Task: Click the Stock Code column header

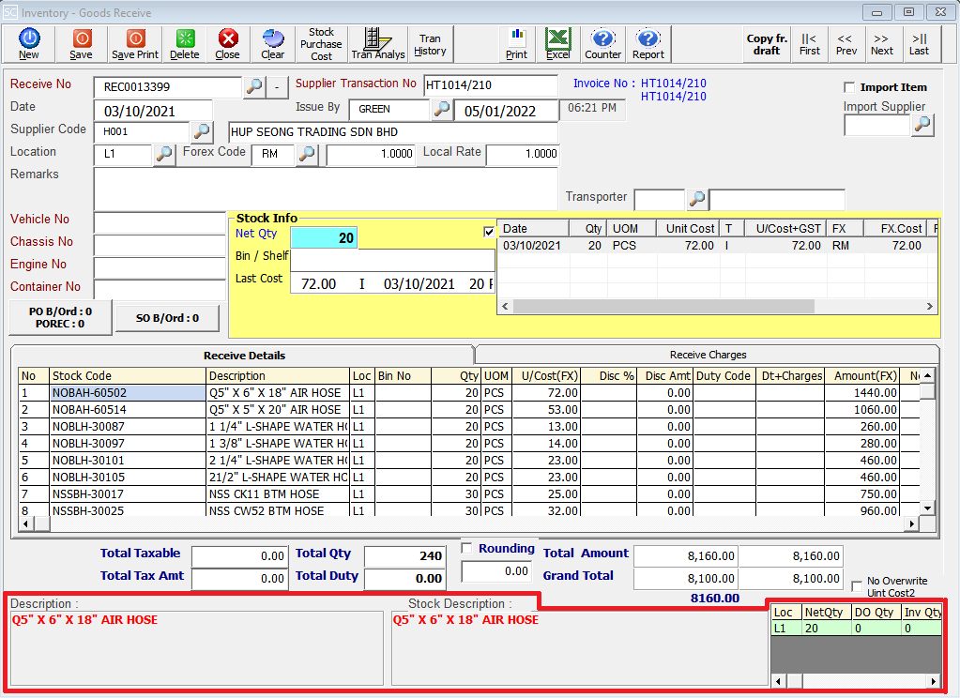Action: click(128, 376)
